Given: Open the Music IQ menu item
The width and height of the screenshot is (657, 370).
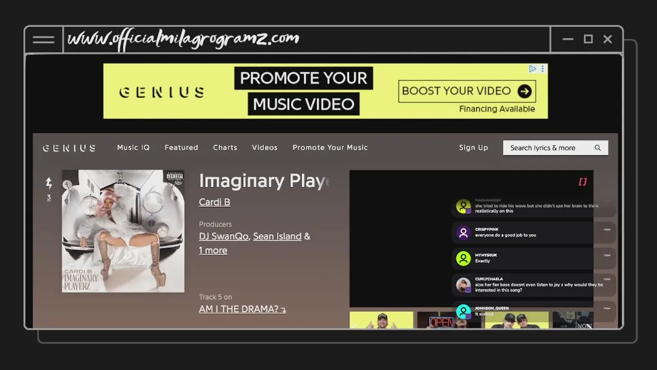Looking at the screenshot, I should (x=133, y=147).
